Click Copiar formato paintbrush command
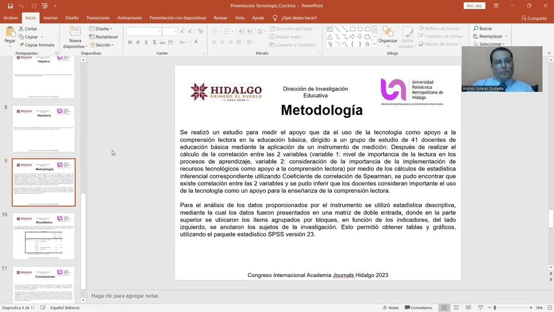This screenshot has height=312, width=554. click(36, 45)
